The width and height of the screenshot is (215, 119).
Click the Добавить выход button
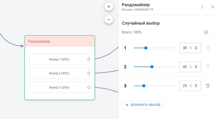tap(143, 105)
